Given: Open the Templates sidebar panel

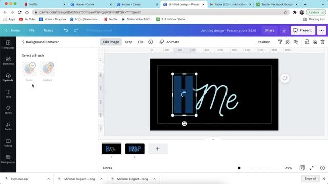Looking at the screenshot, I should point(8,44).
